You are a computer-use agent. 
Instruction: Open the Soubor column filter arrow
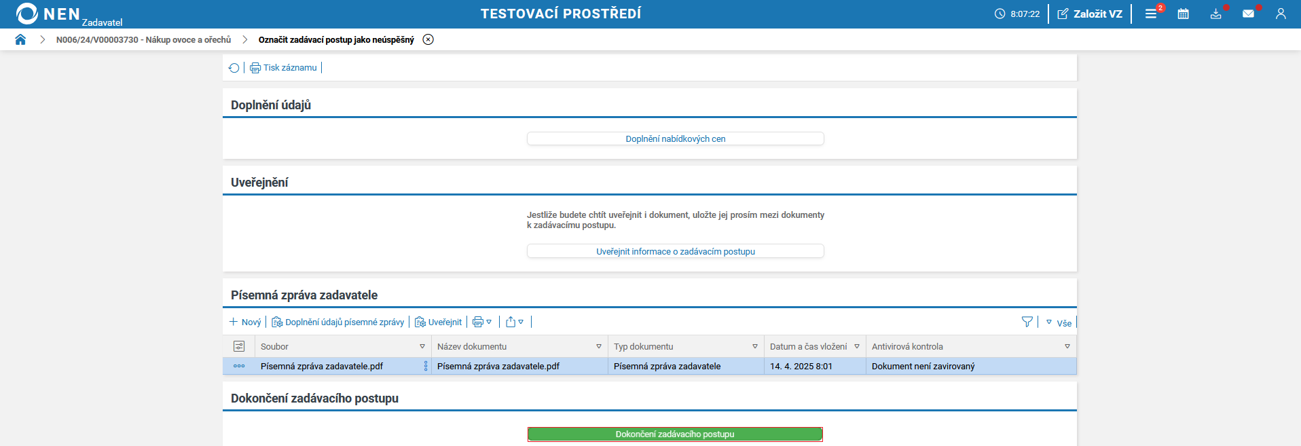pyautogui.click(x=422, y=346)
